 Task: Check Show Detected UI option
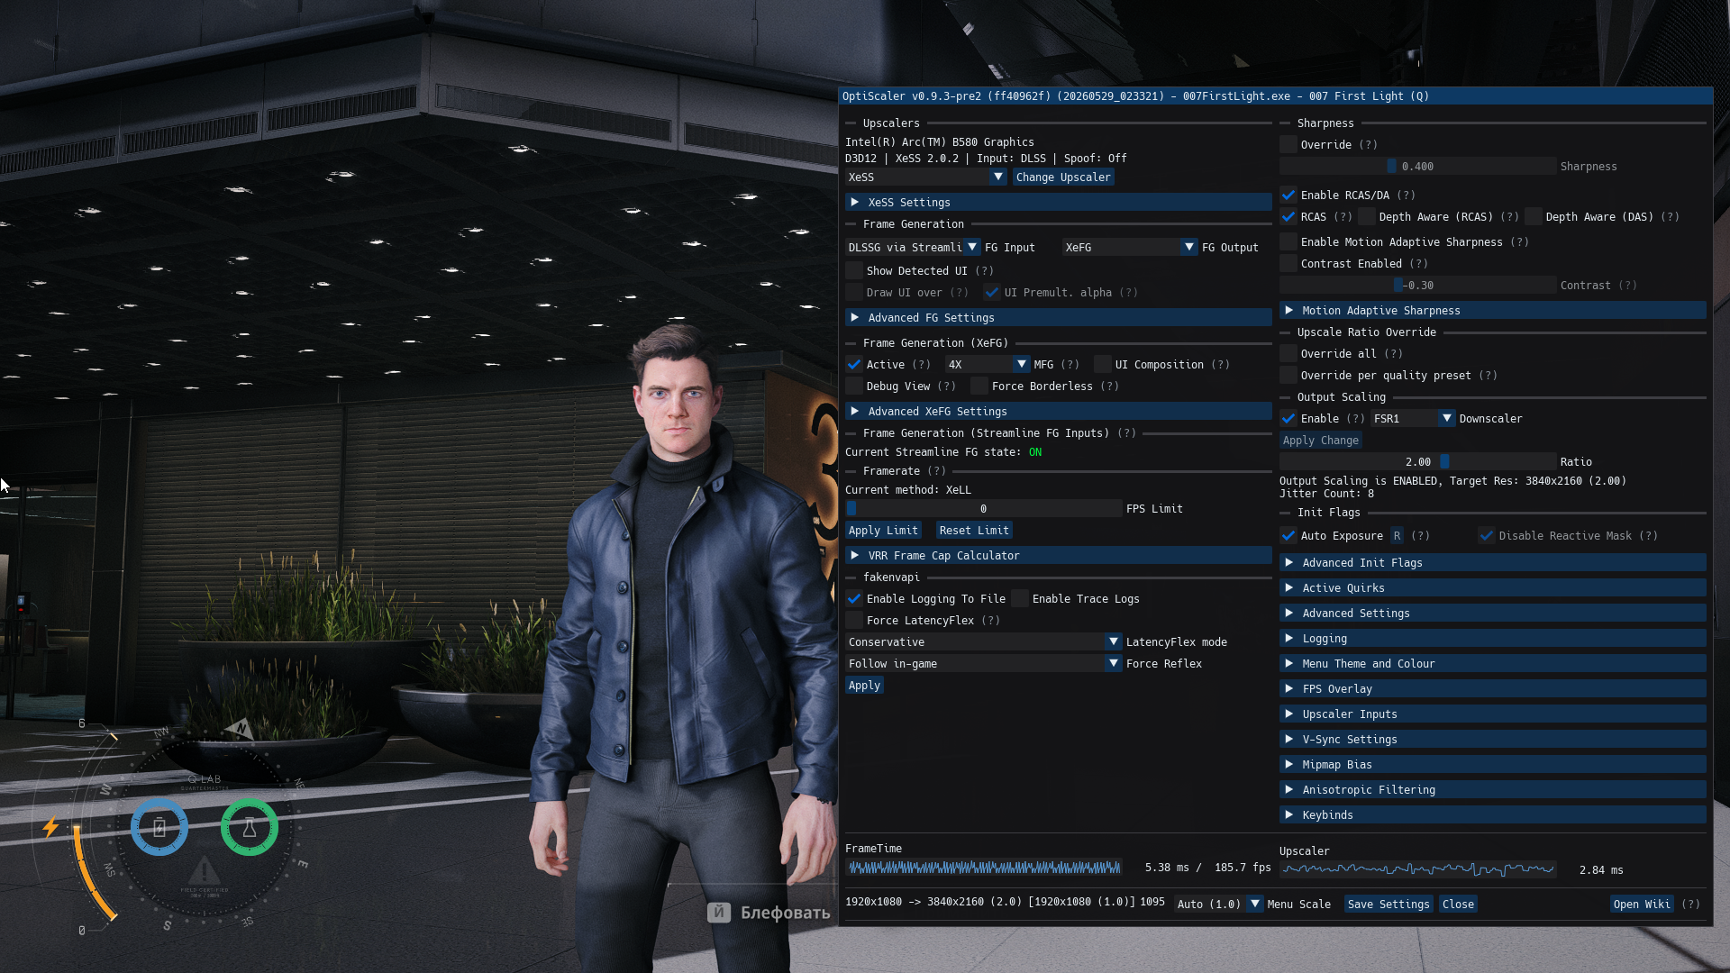click(x=854, y=271)
